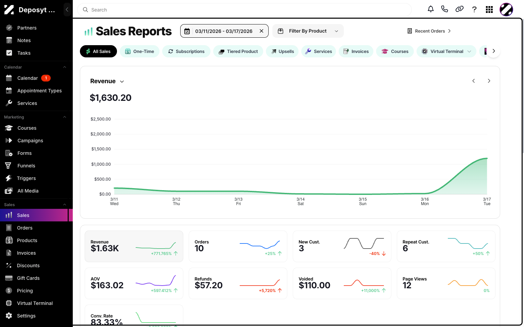Open the notifications bell
The image size is (524, 327).
pos(430,9)
